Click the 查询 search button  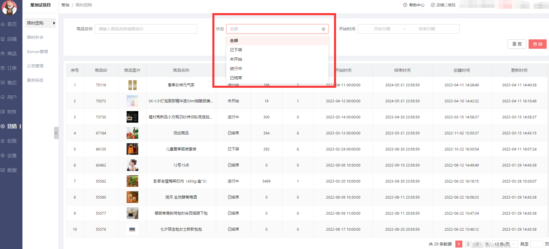537,44
